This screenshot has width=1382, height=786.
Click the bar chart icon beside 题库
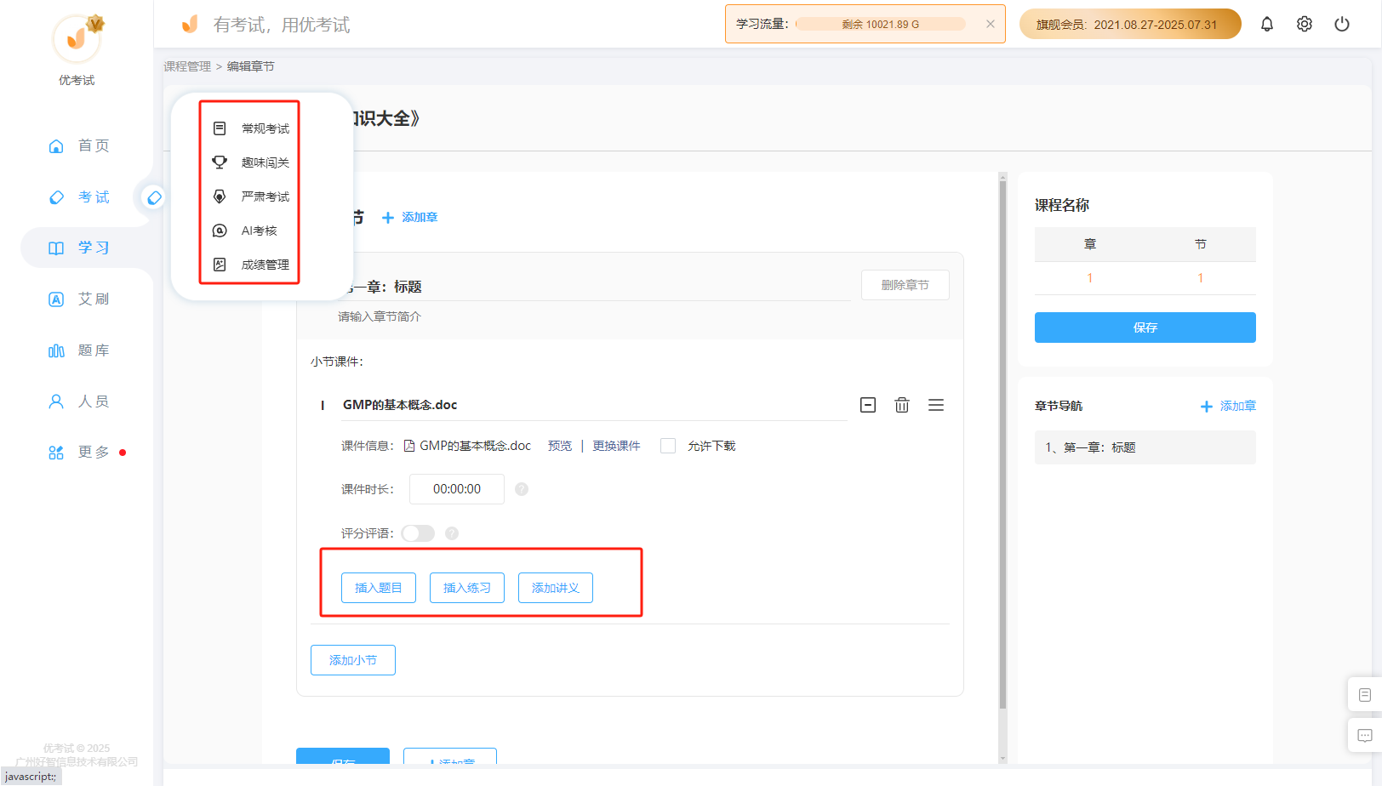[x=56, y=350]
